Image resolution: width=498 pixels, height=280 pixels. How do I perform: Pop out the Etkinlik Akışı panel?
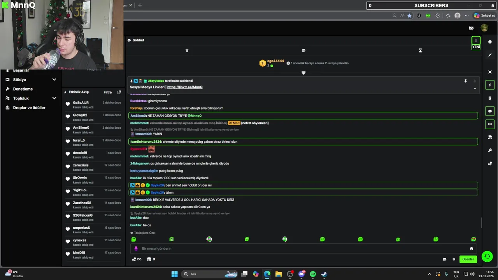point(119,92)
